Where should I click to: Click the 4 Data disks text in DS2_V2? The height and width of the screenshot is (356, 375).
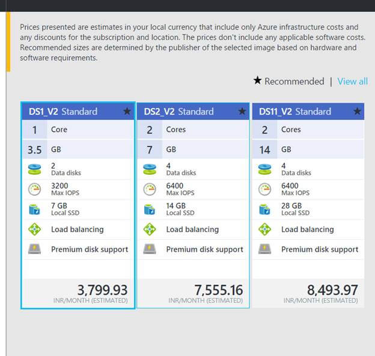pyautogui.click(x=181, y=169)
